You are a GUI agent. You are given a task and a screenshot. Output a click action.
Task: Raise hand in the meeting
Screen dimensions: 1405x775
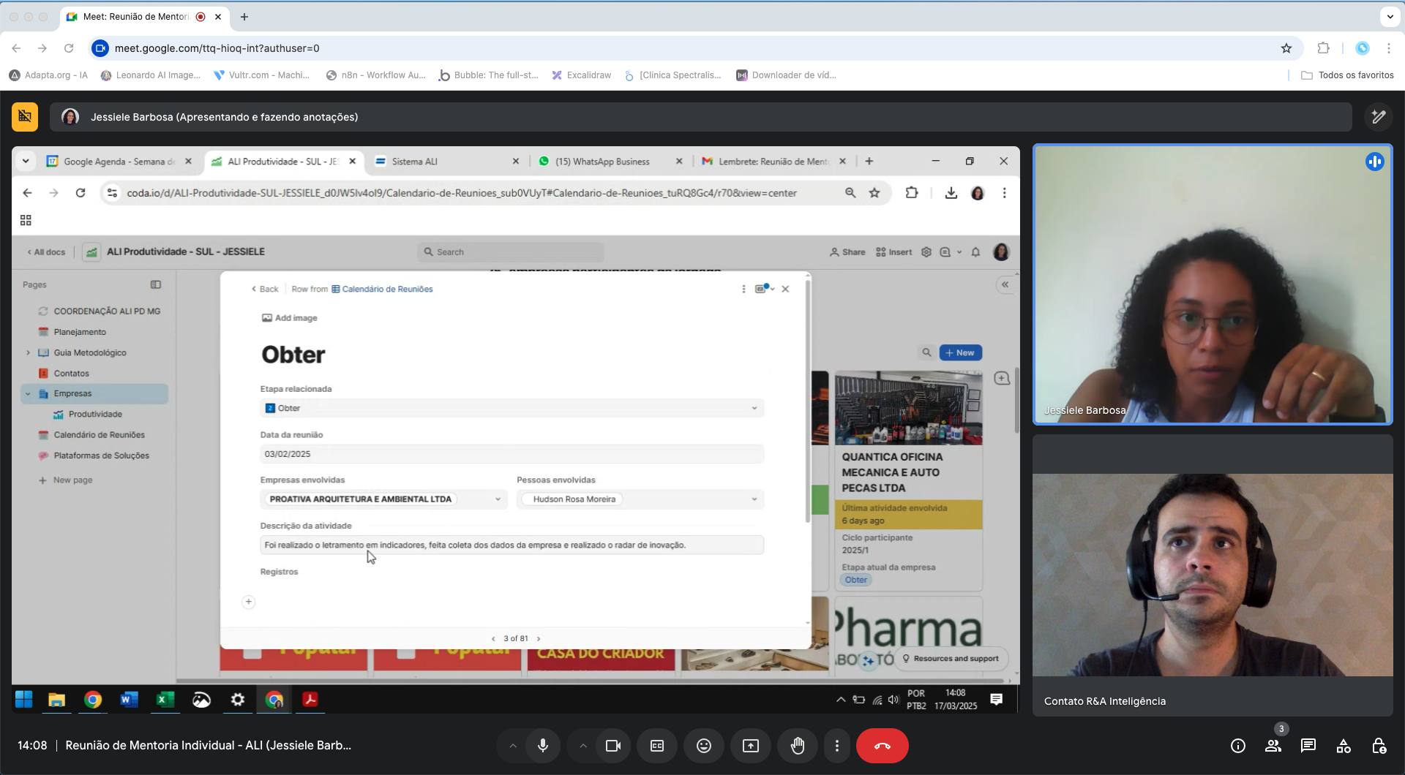(798, 746)
